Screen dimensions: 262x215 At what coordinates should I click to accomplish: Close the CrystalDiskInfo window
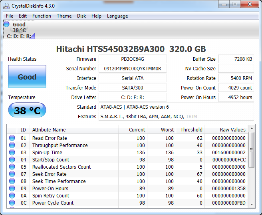[x=250, y=4]
